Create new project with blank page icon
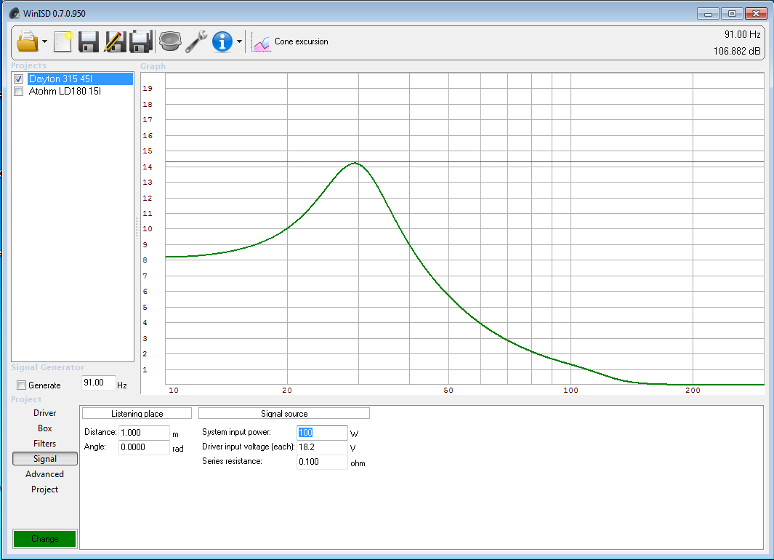774x560 pixels. (x=63, y=41)
